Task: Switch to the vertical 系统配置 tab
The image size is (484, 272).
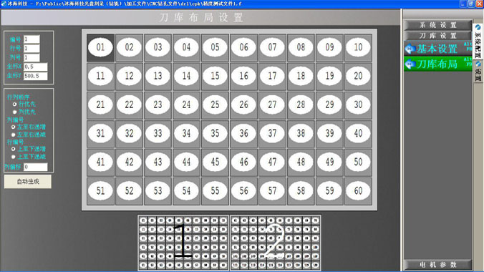Action: pyautogui.click(x=478, y=42)
